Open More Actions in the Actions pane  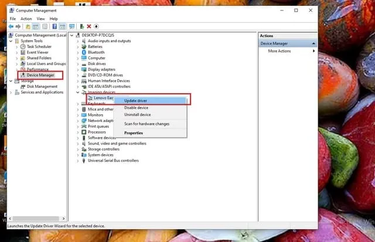[279, 51]
